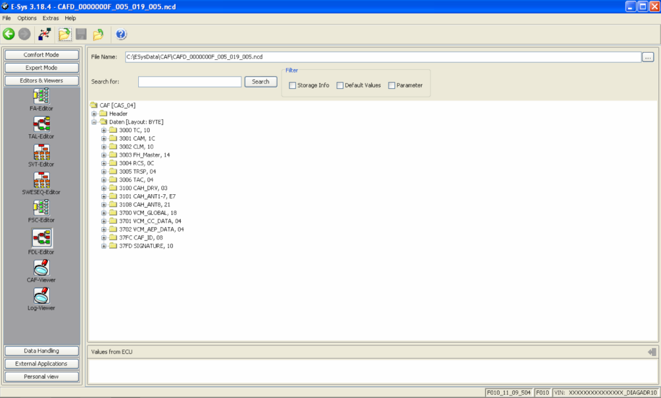The image size is (661, 398).
Task: Select the 37FC CAF_ID, 08 tree row
Action: pos(136,237)
